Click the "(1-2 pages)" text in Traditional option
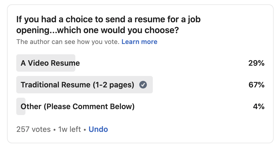Image resolution: width=278 pixels, height=146 pixels. (x=113, y=85)
